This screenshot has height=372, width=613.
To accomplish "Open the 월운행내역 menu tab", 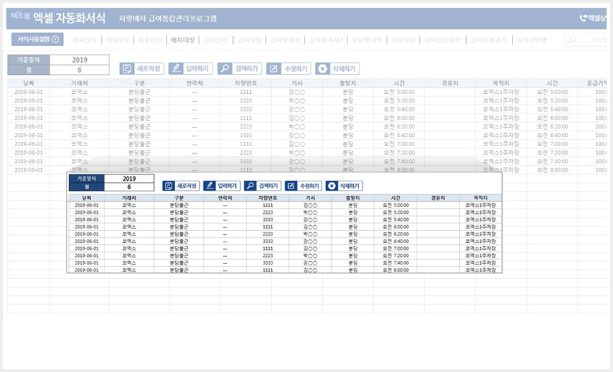I will tap(367, 40).
